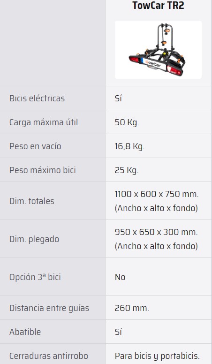Viewport: 212px width, 364px height.
Task: Click the Dim. plegado row label
Action: pos(34,239)
